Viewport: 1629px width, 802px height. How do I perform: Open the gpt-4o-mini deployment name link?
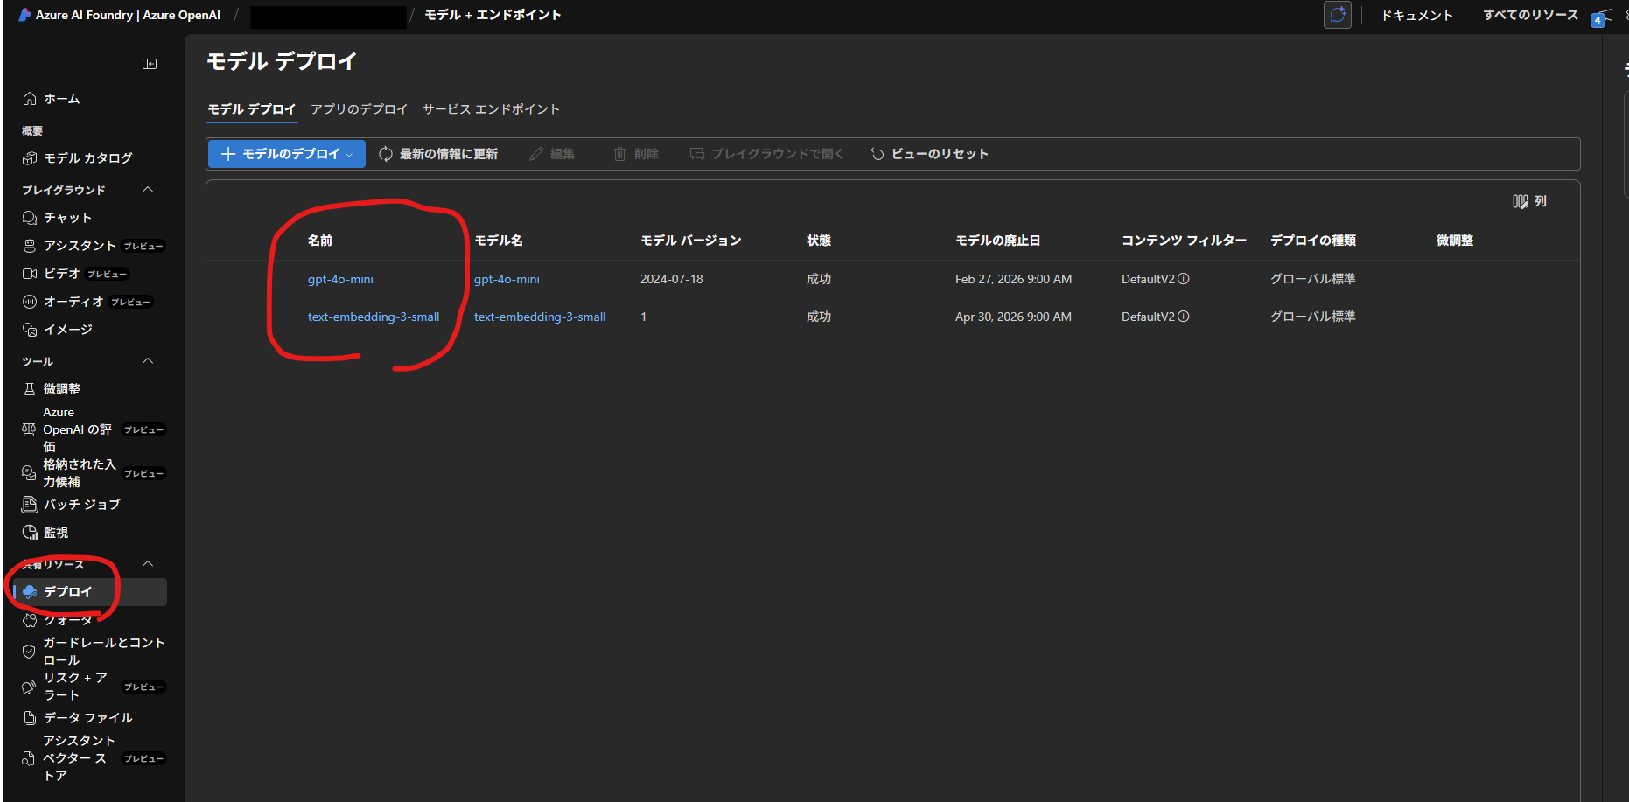pos(340,280)
